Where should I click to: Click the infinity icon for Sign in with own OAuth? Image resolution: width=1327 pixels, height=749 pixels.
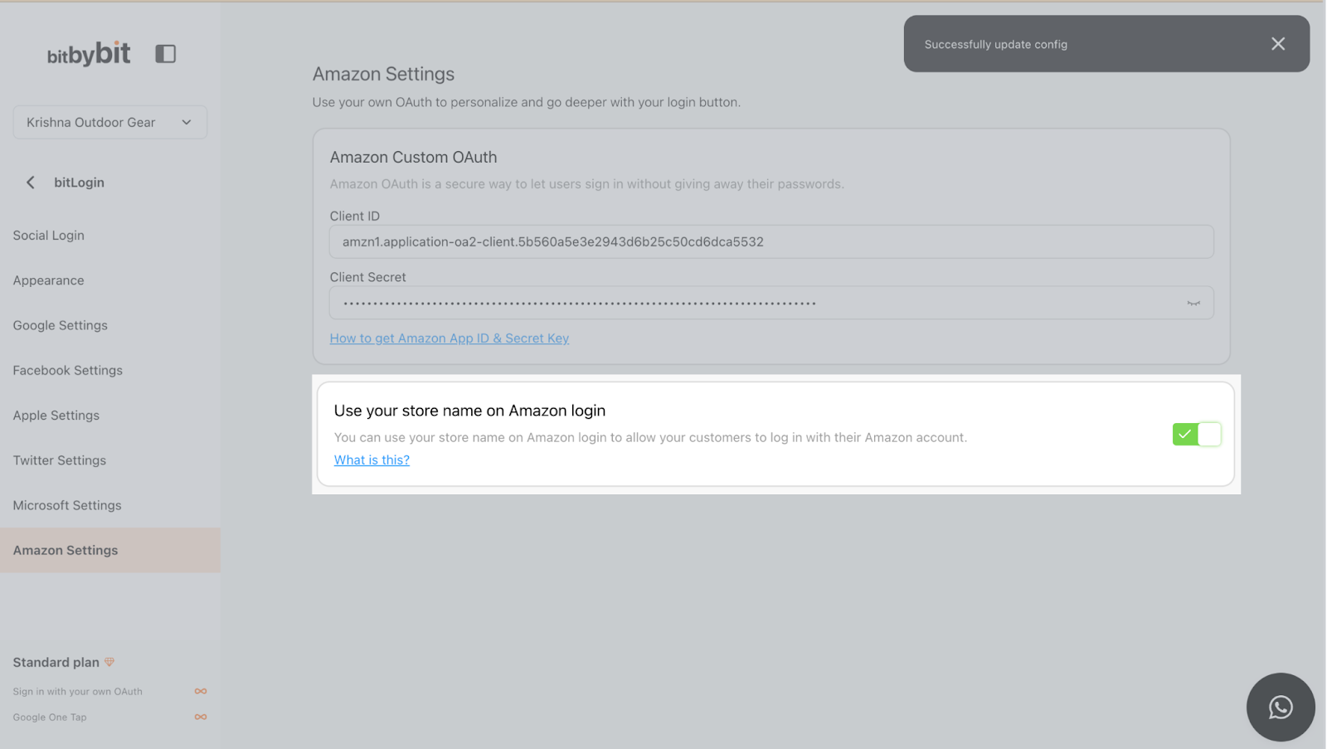pos(201,691)
